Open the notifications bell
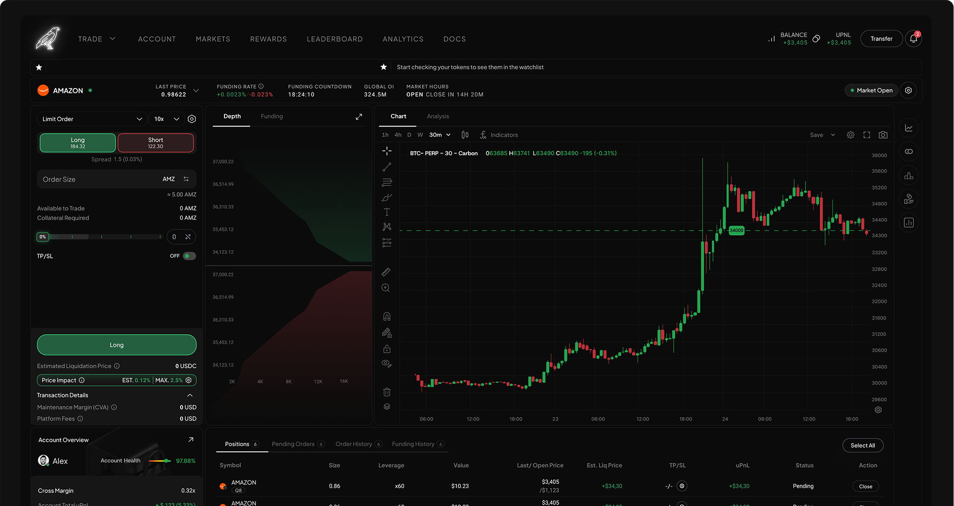Screen dimensions: 954x506 coord(913,39)
